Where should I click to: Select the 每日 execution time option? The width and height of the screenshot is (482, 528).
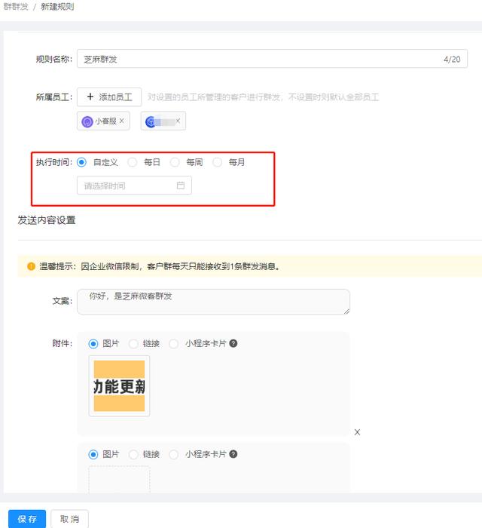133,162
